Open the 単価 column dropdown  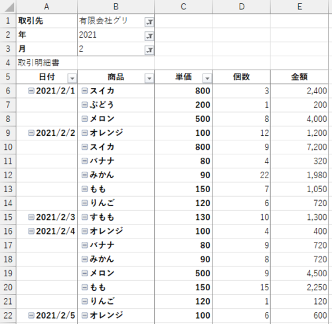pyautogui.click(x=207, y=78)
